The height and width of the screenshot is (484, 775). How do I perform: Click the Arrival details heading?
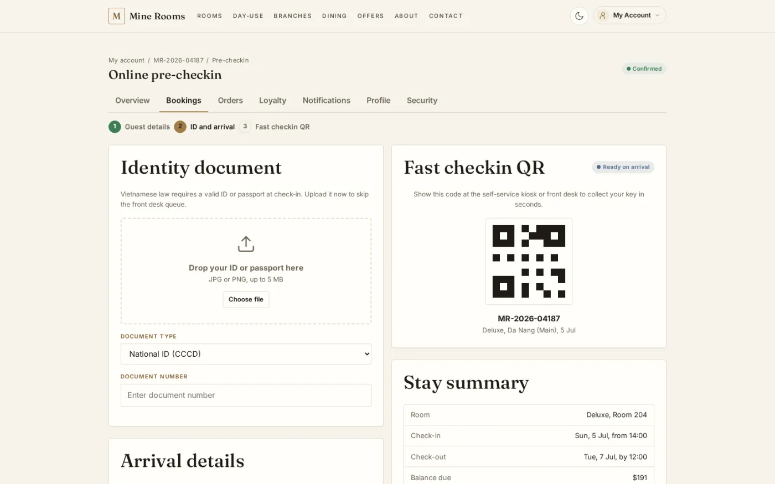pyautogui.click(x=182, y=461)
